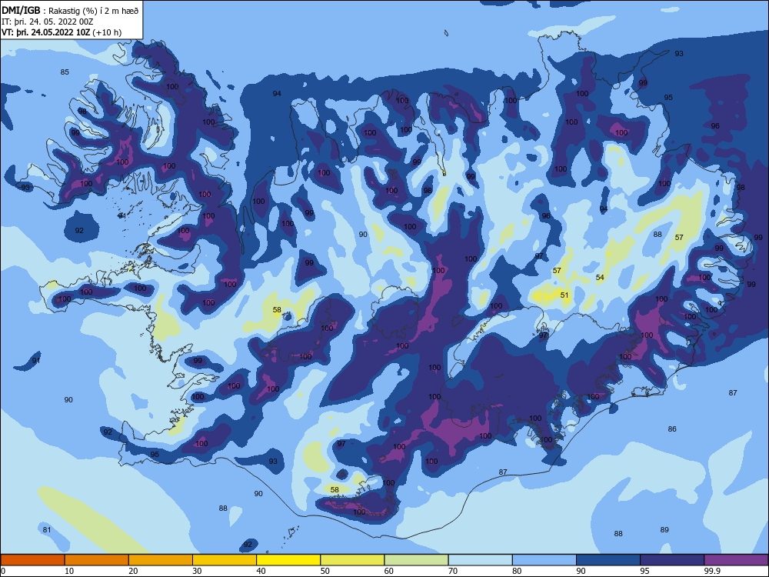Click the humidity value 86 on the map
This screenshot has height=577, width=769.
point(672,429)
